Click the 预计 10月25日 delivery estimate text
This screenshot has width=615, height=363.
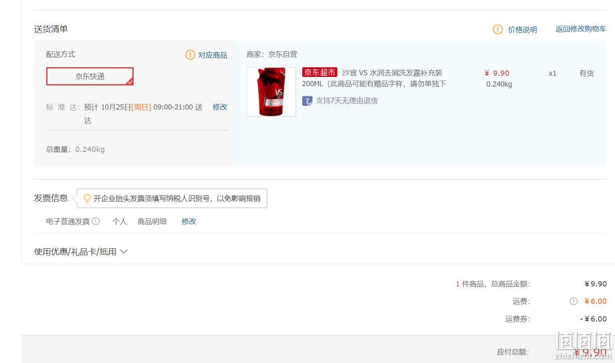(143, 113)
